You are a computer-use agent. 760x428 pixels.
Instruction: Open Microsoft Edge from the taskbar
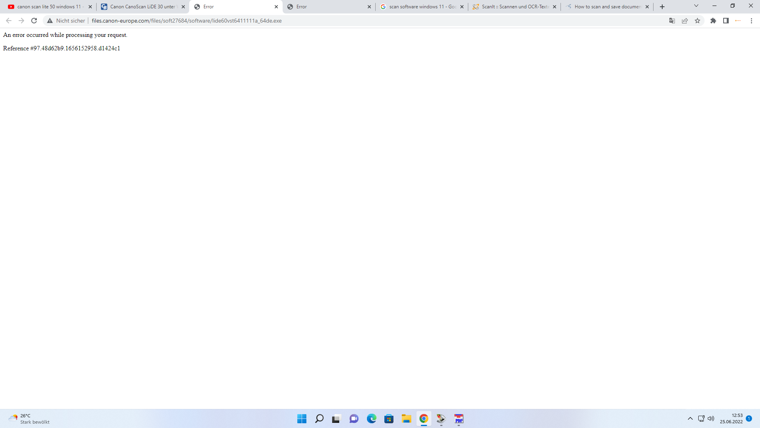point(372,418)
